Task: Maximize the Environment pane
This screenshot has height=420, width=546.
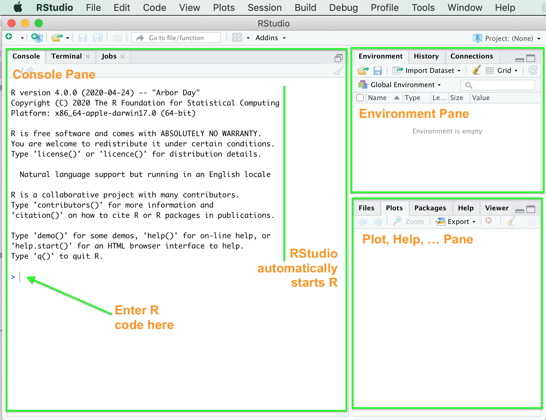Action: (531, 58)
